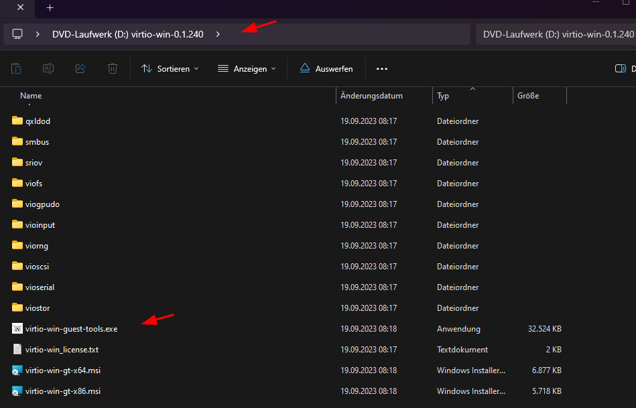The height and width of the screenshot is (408, 636).
Task: Sort by the Typ column header
Action: (443, 96)
